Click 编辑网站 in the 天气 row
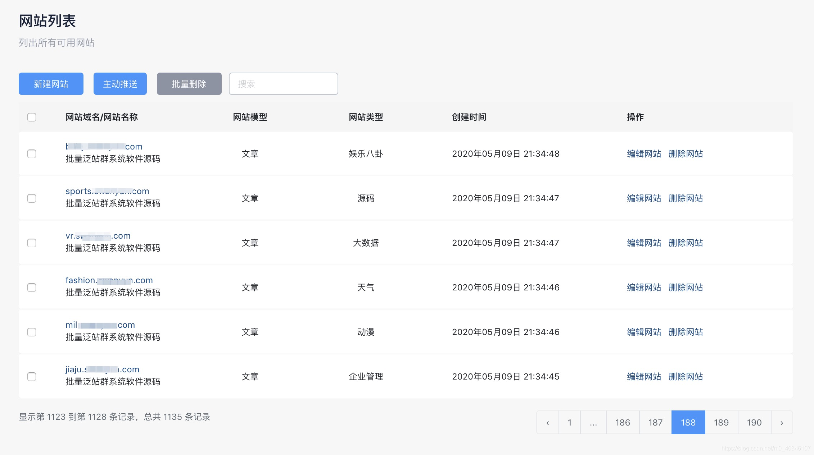 coord(644,288)
